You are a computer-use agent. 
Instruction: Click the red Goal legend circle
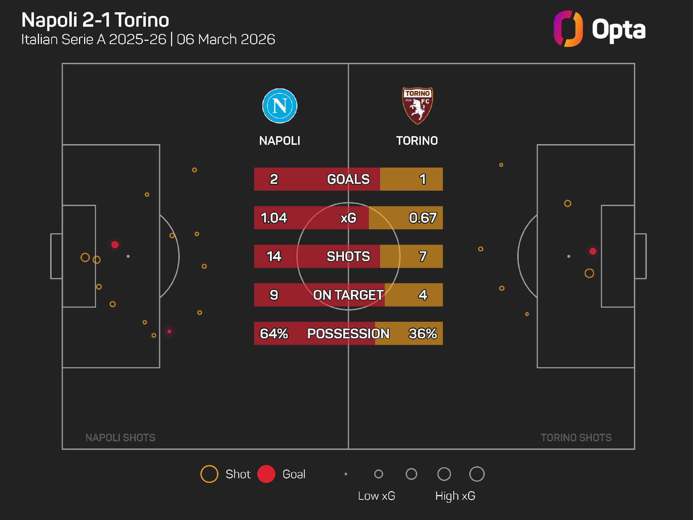pyautogui.click(x=266, y=474)
